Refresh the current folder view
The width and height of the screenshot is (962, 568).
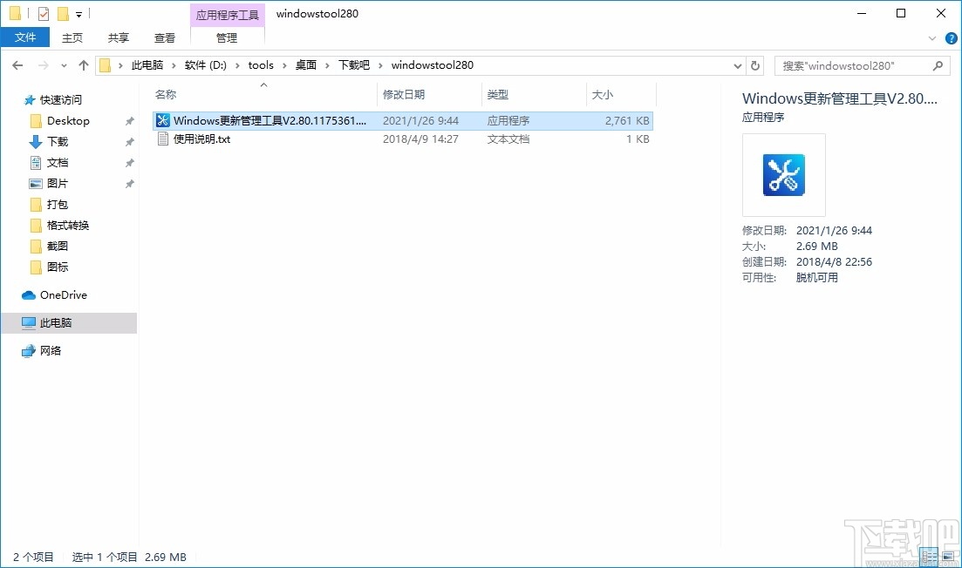pyautogui.click(x=755, y=65)
